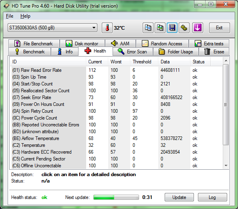
Task: Sort by the ID column header
Action: point(48,62)
